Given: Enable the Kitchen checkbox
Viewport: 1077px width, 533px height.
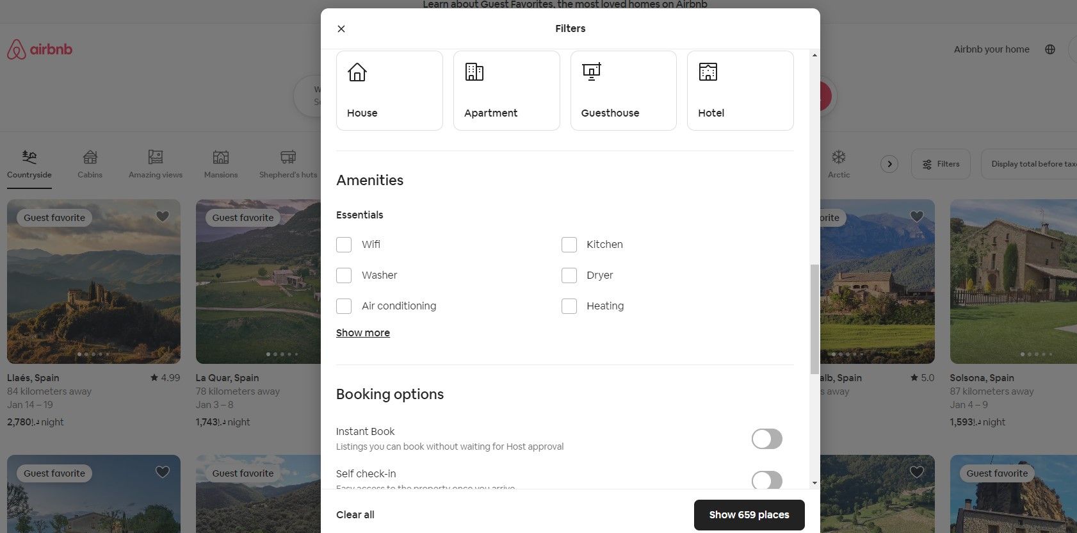Looking at the screenshot, I should coord(569,245).
